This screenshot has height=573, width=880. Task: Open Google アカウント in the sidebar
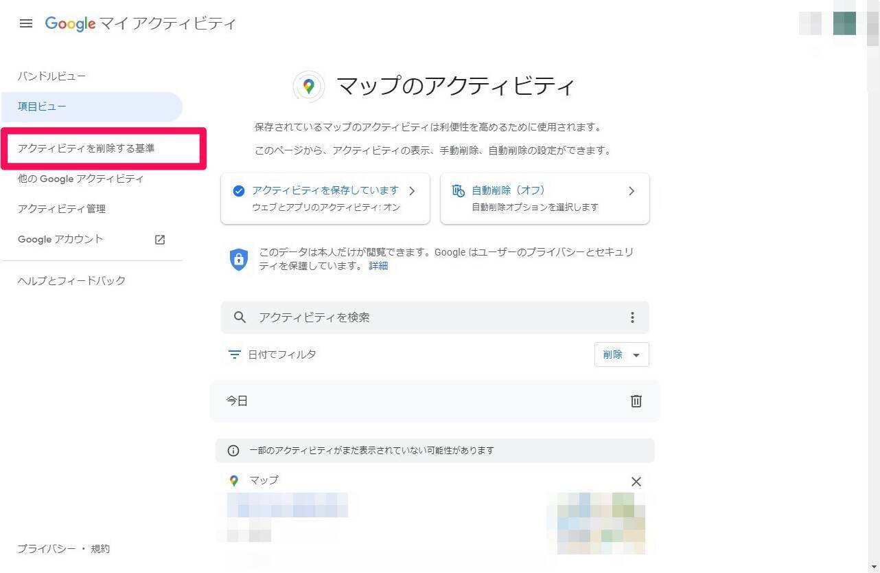(x=60, y=239)
